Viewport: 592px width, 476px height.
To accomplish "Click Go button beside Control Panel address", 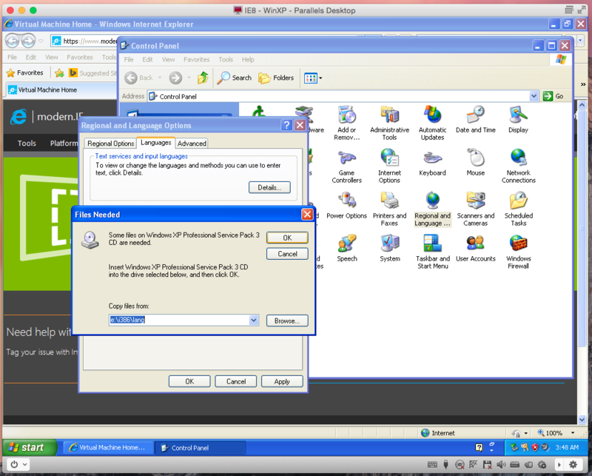I will (554, 96).
